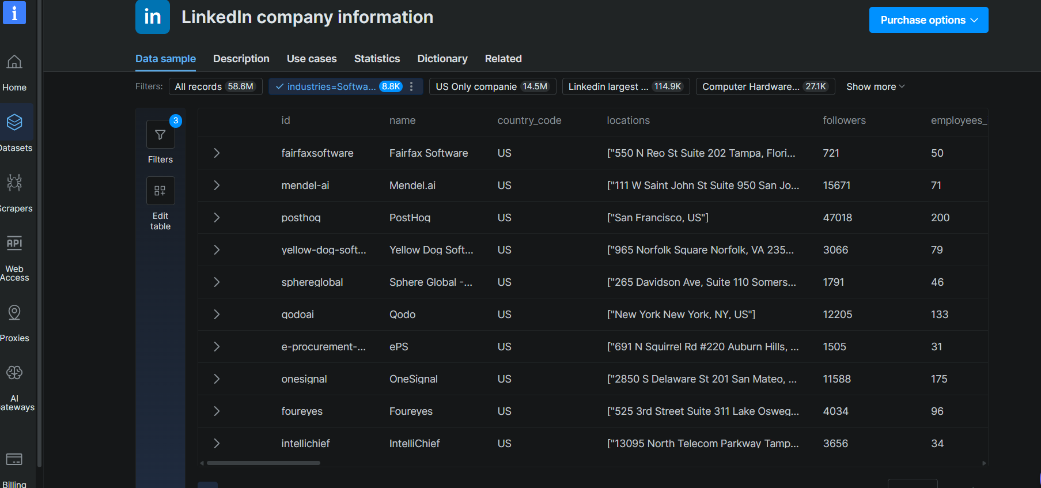
Task: Switch to the Data sample tab
Action: tap(165, 59)
